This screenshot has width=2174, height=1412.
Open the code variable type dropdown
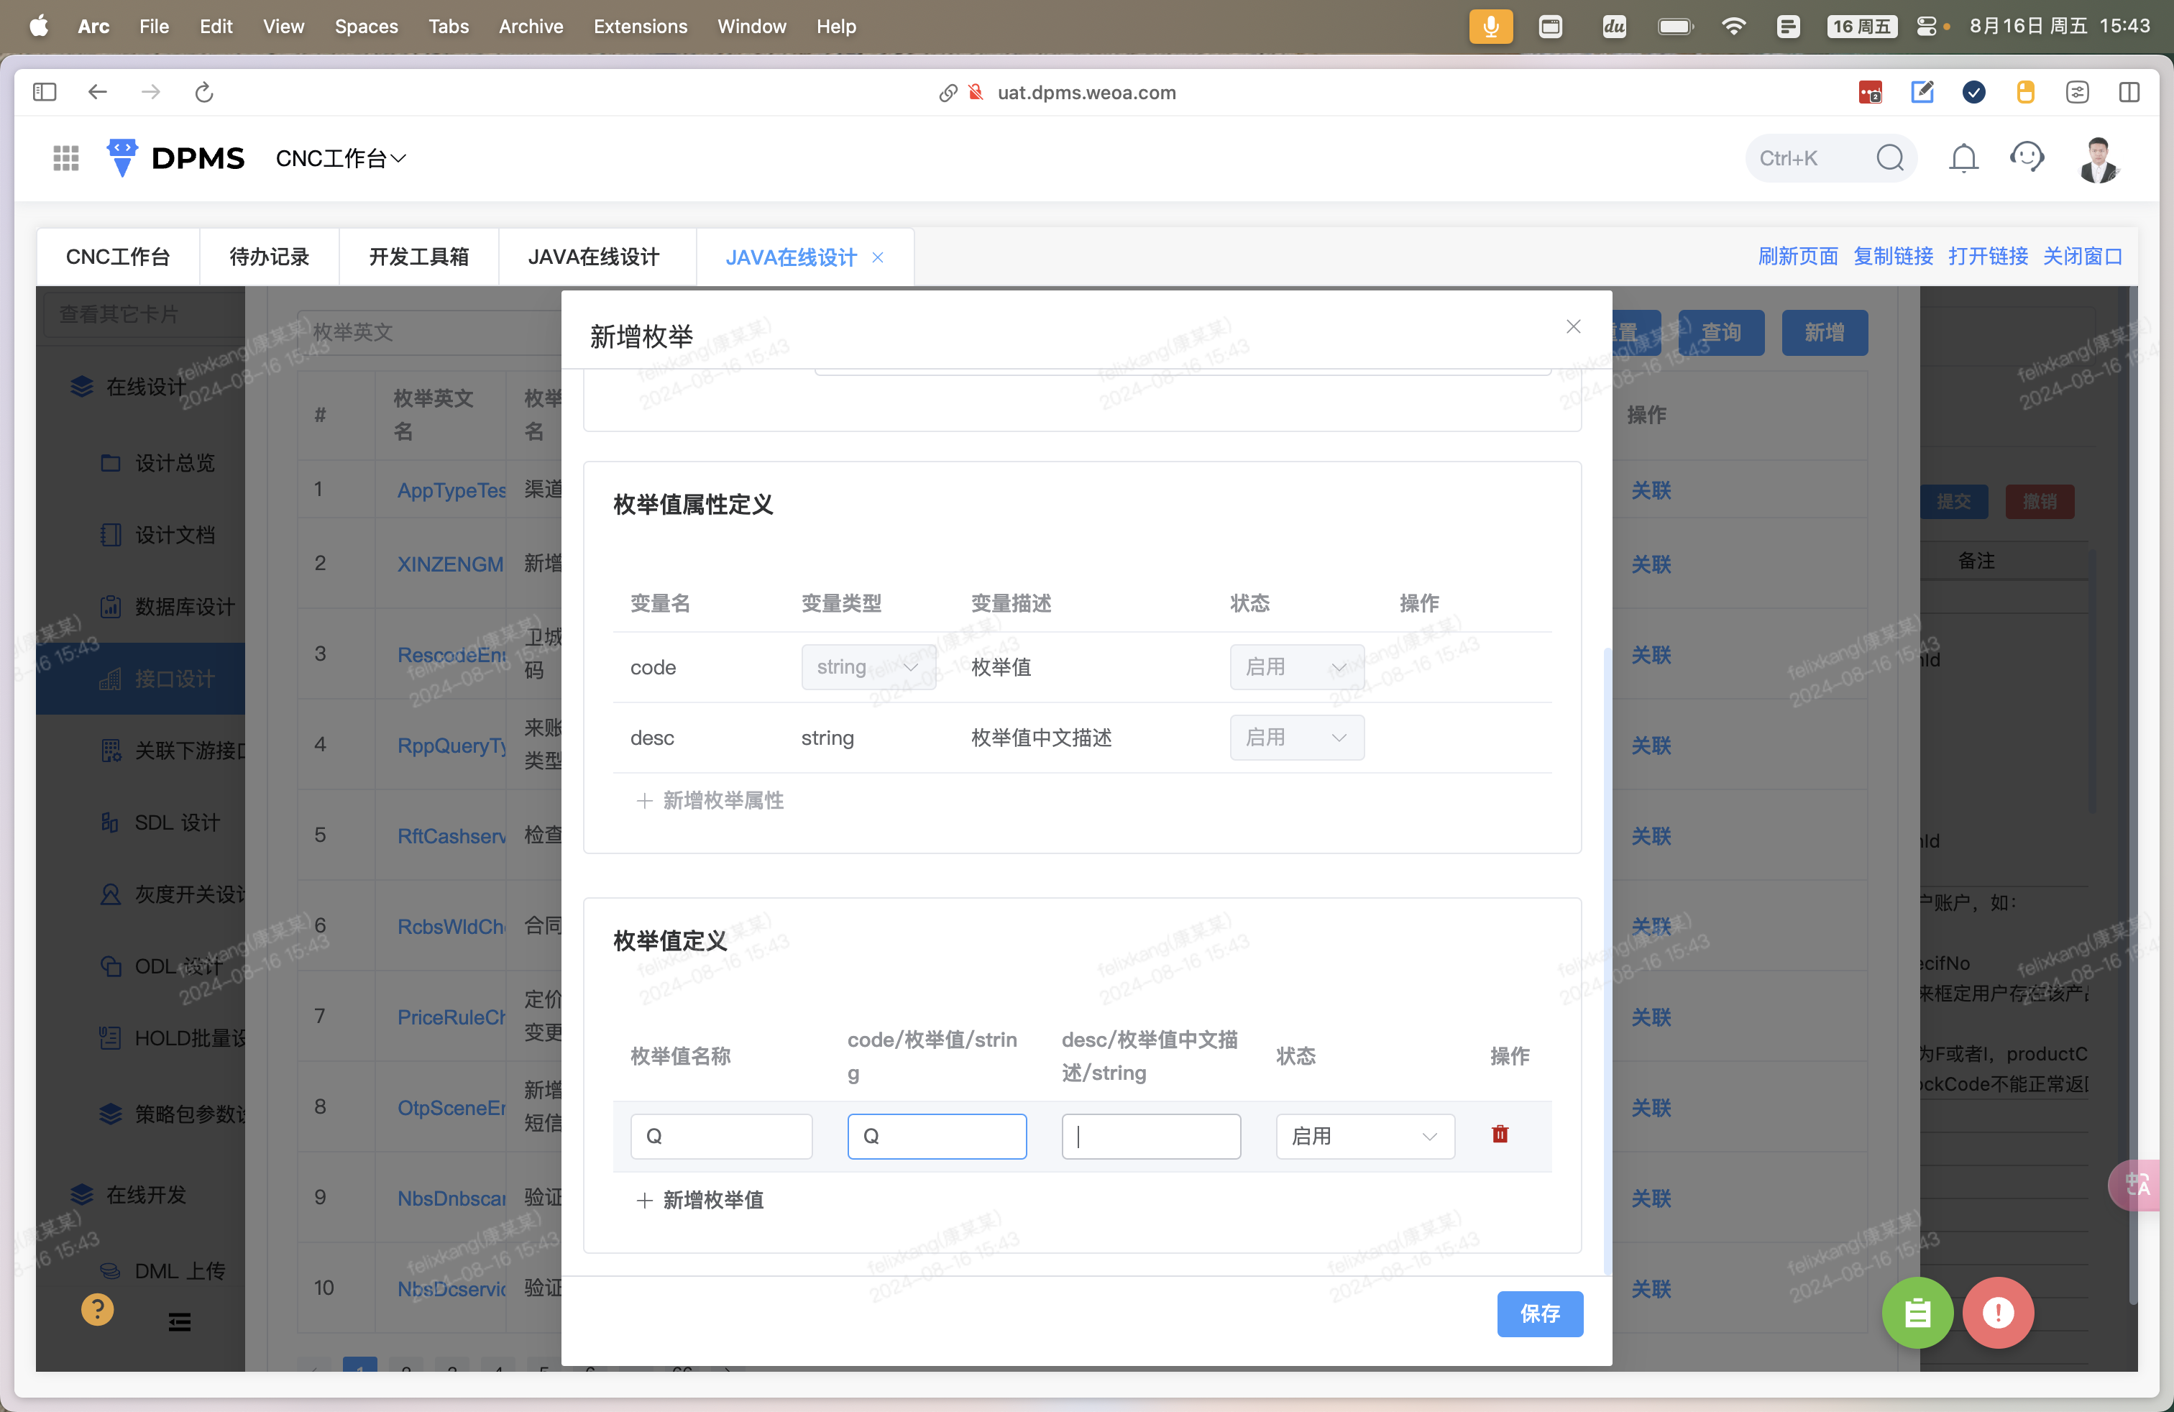[x=868, y=666]
